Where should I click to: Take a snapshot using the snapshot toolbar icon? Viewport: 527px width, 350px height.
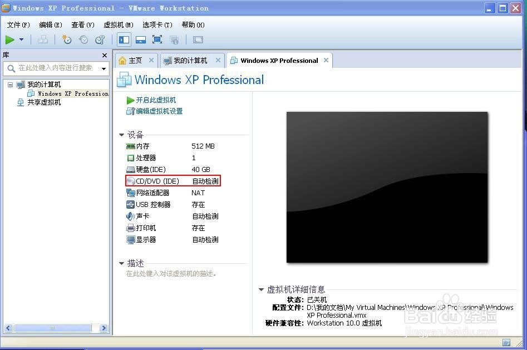click(x=67, y=40)
